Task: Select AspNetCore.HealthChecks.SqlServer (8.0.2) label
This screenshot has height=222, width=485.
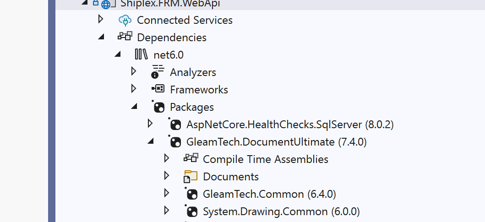Action: (290, 125)
